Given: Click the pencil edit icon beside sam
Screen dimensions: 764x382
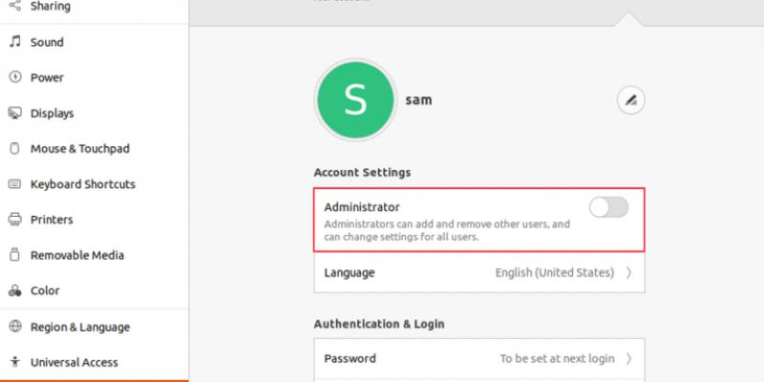Looking at the screenshot, I should [x=630, y=99].
